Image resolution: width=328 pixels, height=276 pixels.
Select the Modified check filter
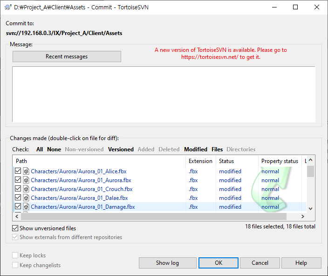tap(196, 149)
